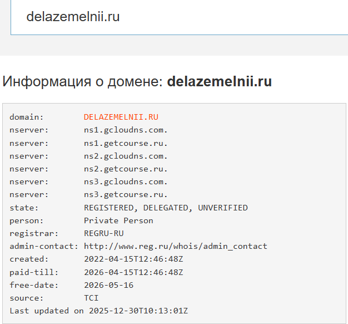Screen dimensions: 348x324
Task: Click bold delazemelnii.ru in the heading
Action: tap(219, 81)
